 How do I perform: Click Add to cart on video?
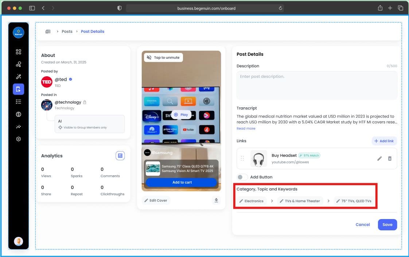tap(181, 182)
